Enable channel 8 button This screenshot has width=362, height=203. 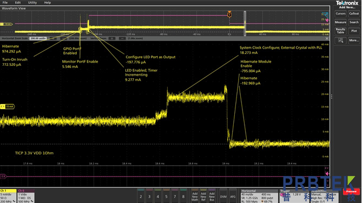(x=183, y=197)
